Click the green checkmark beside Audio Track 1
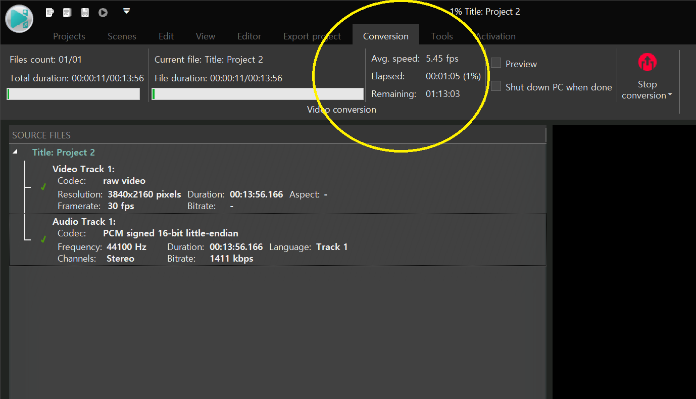Screen dimensions: 696x399 (43, 239)
